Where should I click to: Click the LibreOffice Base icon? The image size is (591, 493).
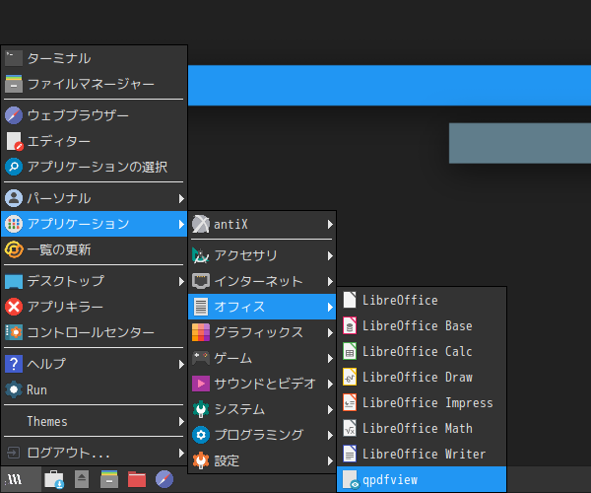tap(350, 326)
